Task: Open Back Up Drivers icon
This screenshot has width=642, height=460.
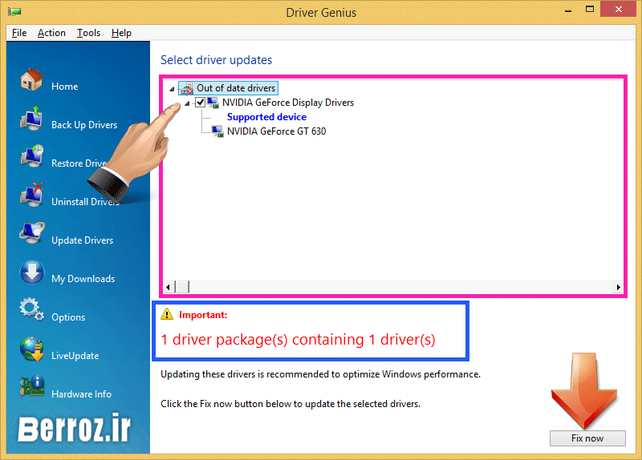Action: pos(31,119)
